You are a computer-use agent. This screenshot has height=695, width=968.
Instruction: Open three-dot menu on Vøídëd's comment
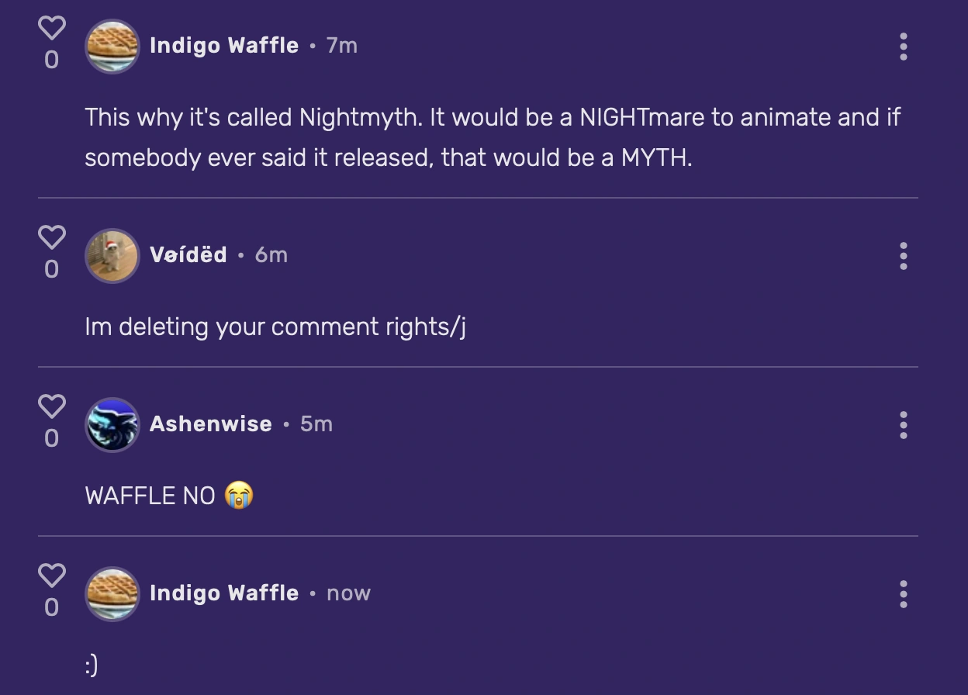(x=903, y=256)
